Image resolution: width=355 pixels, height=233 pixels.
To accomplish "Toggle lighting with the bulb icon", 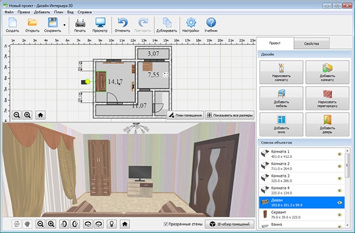I will [x=112, y=224].
